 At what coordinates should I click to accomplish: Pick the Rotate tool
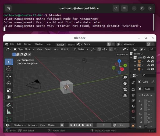click(9, 83)
